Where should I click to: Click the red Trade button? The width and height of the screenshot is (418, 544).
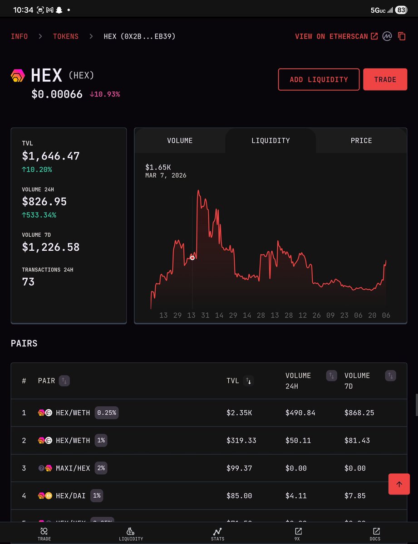pyautogui.click(x=385, y=79)
